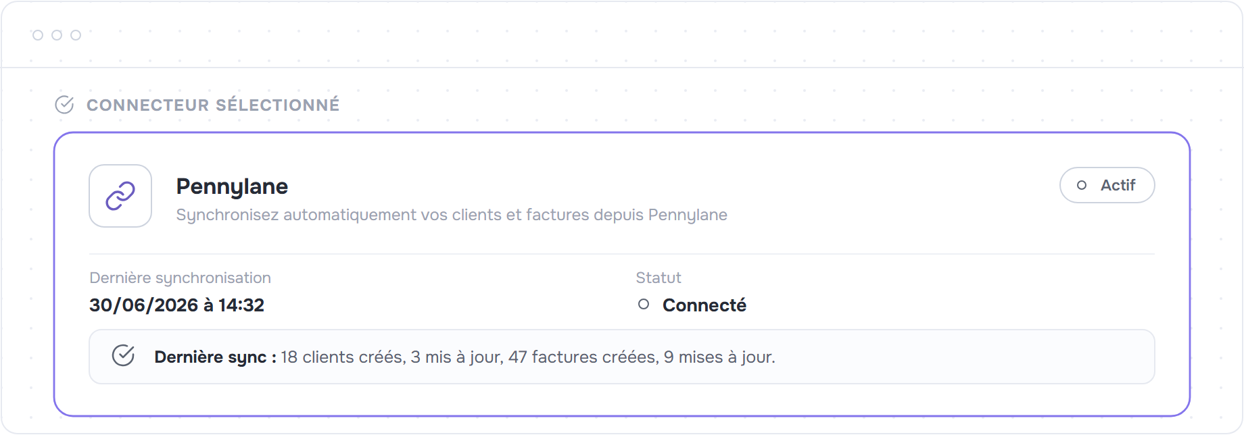
Task: Click the 47 factures créées text
Action: 583,357
